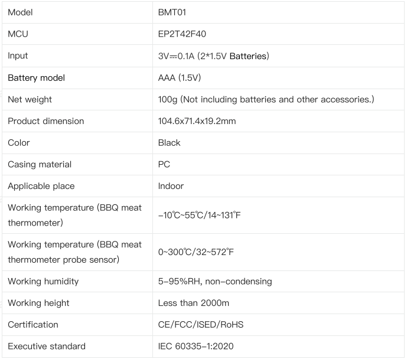Click the EP2T42F40 value
The image size is (407, 359).
click(x=182, y=34)
